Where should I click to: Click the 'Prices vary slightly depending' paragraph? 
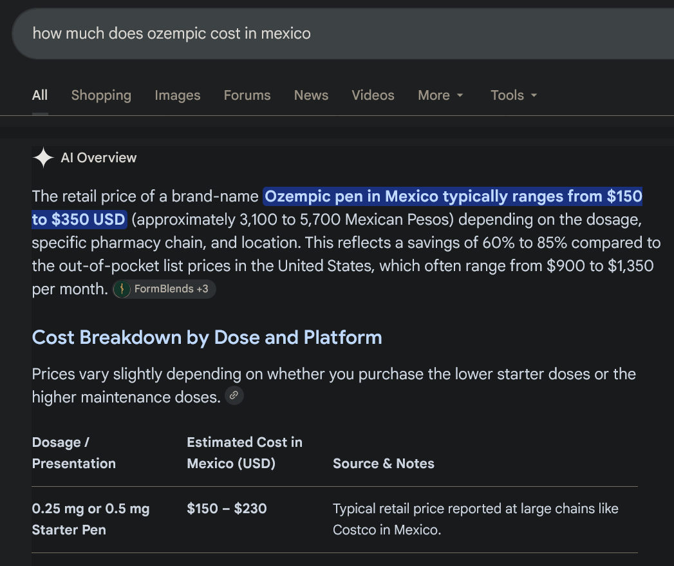tap(333, 385)
